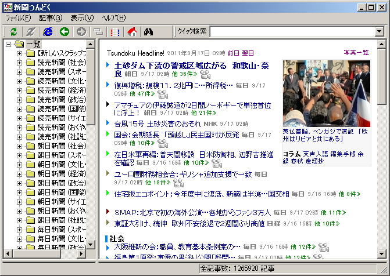The height and width of the screenshot is (276, 390).
Task: Click the 前日 previous day link
Action: (x=233, y=53)
